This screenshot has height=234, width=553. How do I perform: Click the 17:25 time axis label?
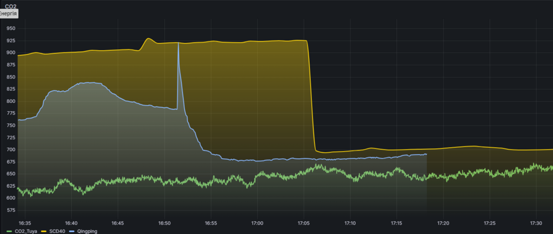490,223
